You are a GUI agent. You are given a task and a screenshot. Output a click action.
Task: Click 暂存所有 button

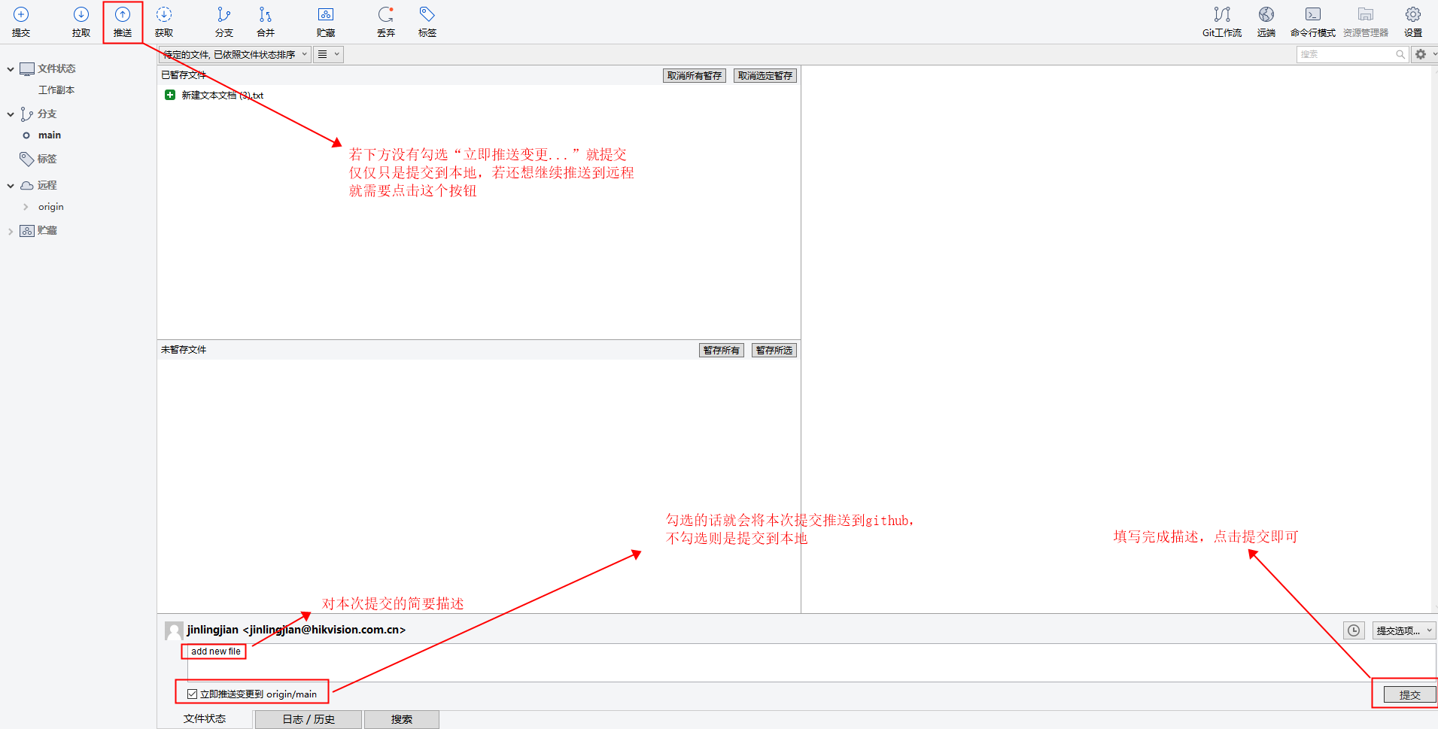pyautogui.click(x=722, y=350)
